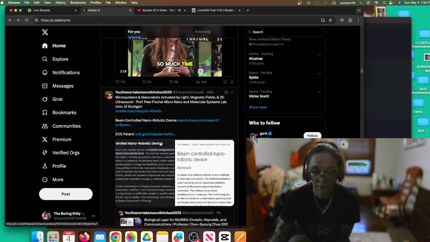Open the Home section in X sidebar
The image size is (430, 242).
coord(54,46)
